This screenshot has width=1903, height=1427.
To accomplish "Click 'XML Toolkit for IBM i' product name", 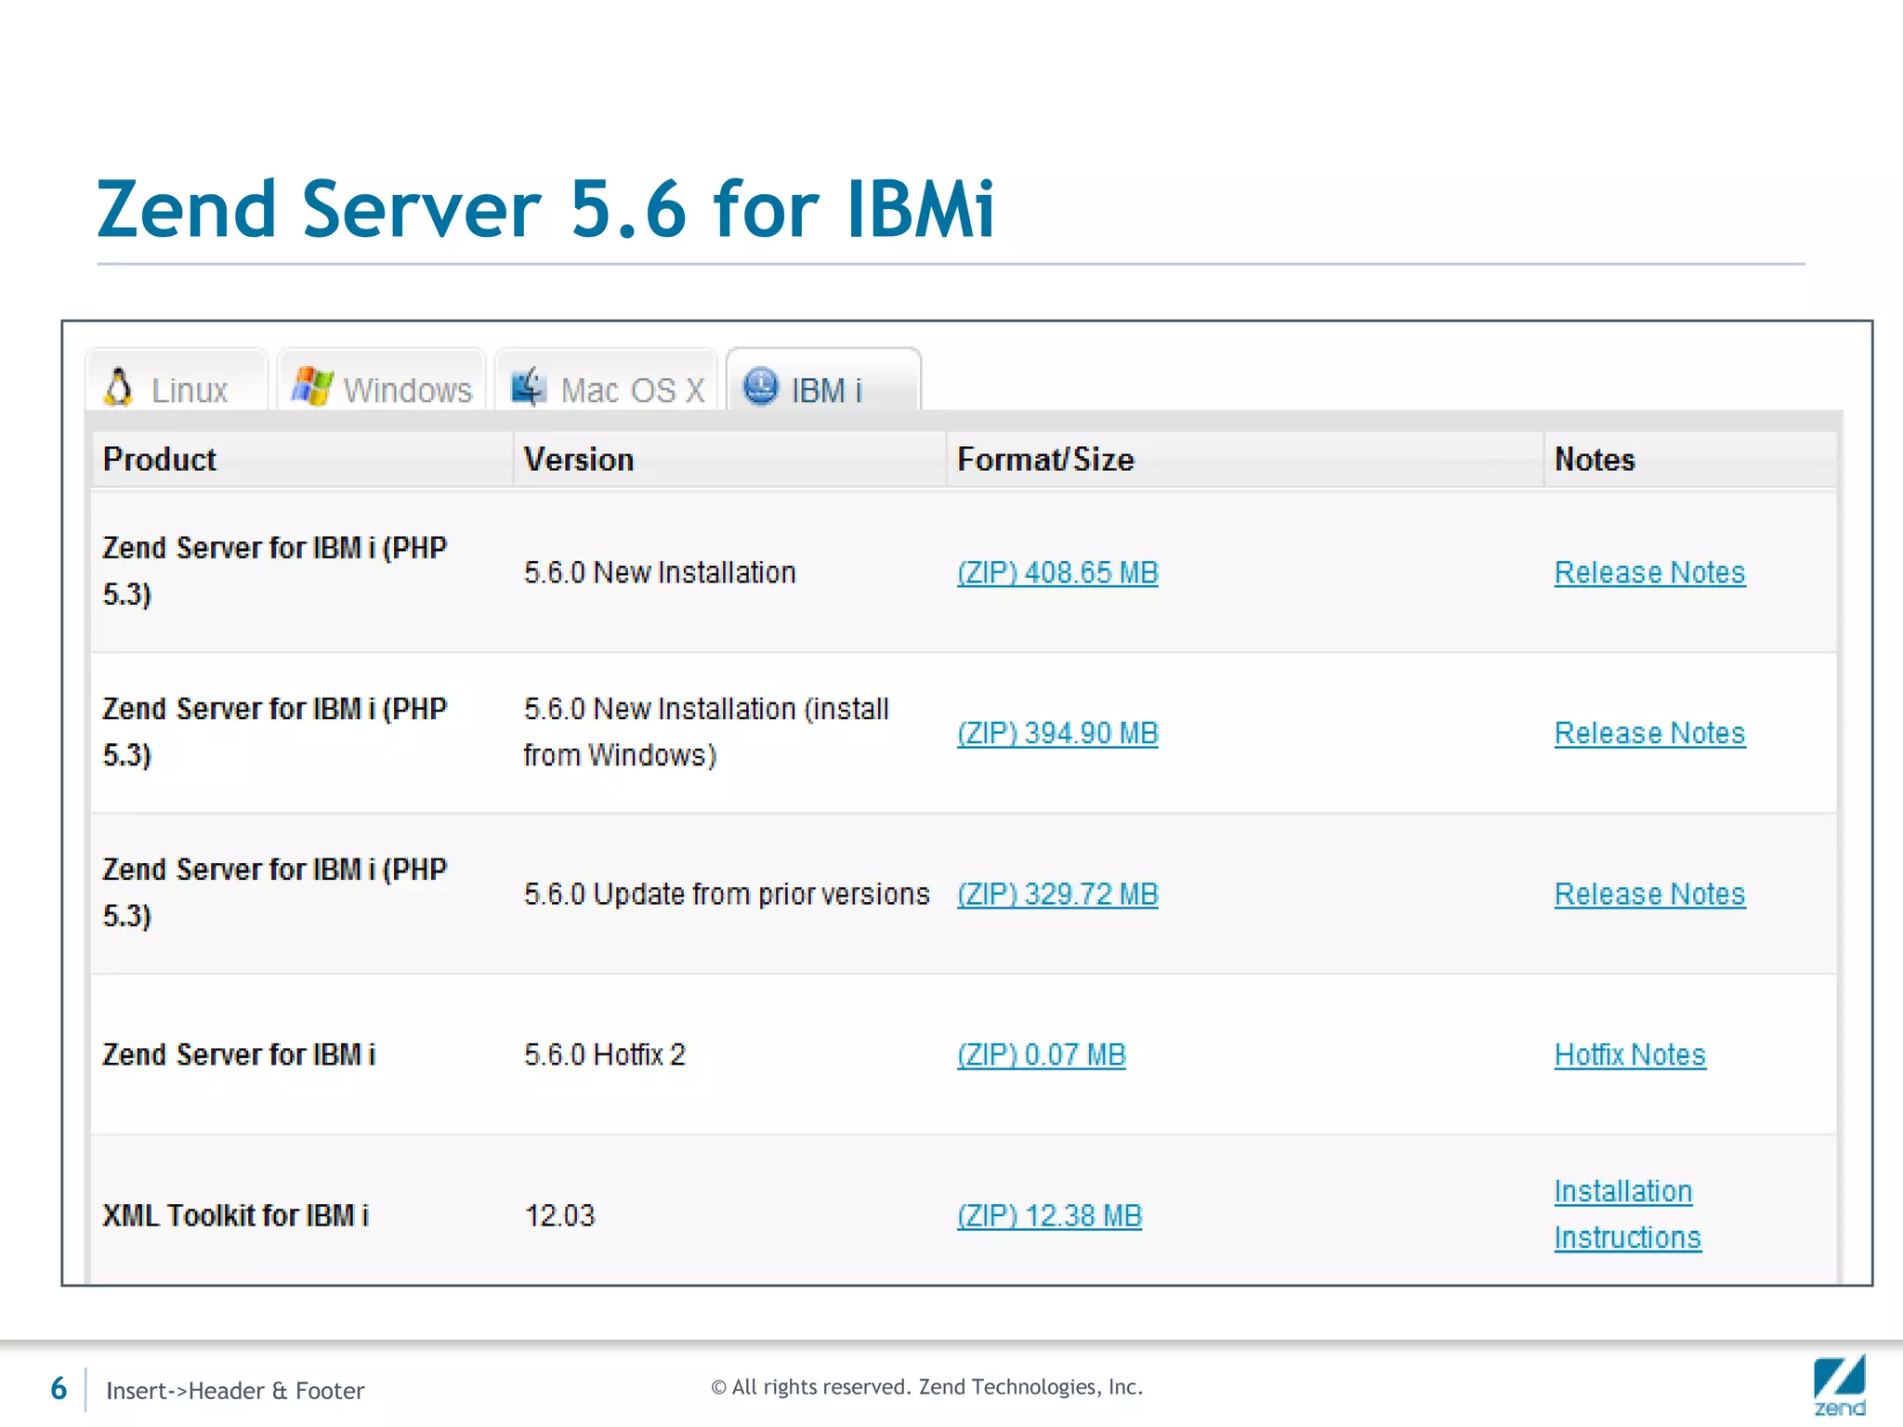I will [235, 1215].
